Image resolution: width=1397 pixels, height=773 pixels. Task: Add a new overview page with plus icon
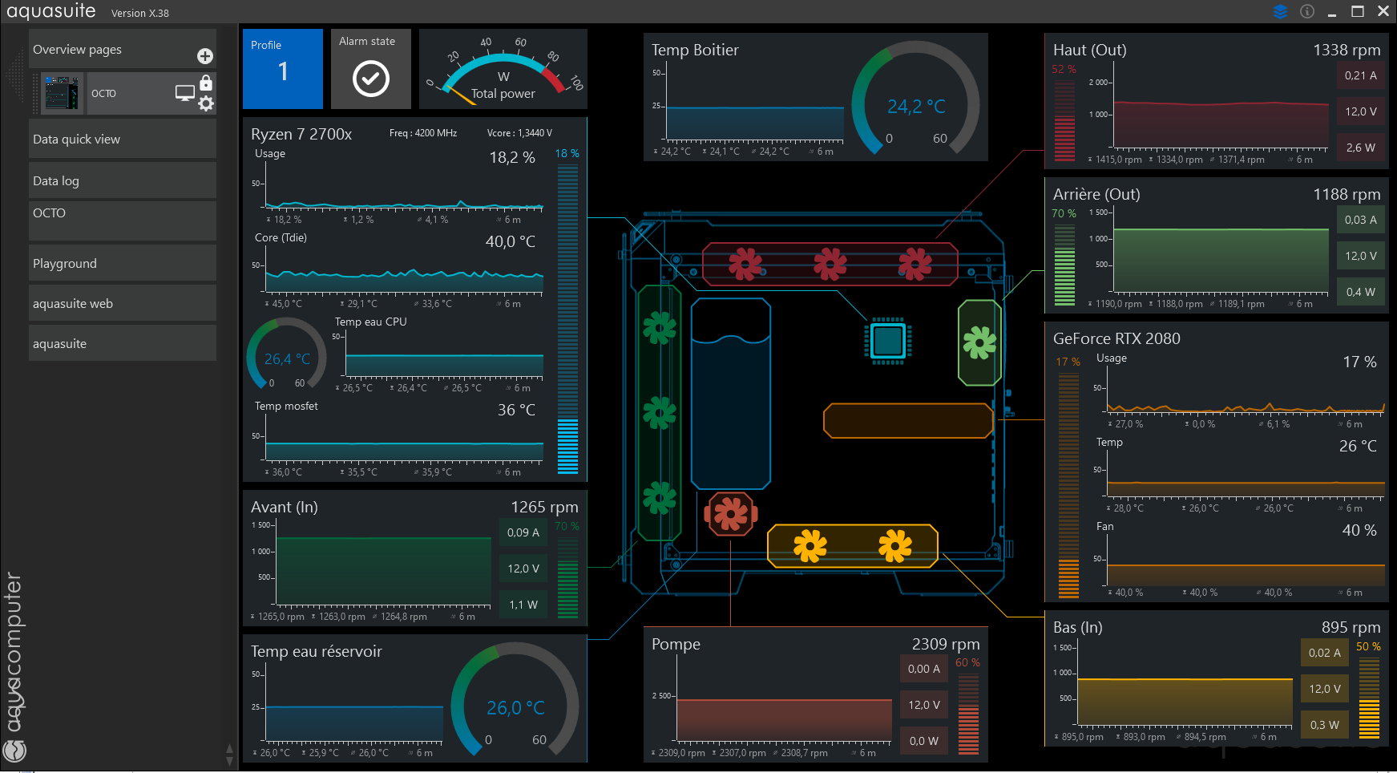coord(205,55)
